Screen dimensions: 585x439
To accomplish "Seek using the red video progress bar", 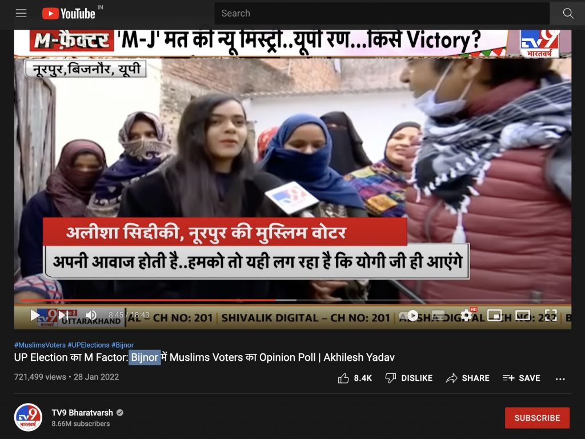I will pos(293,300).
